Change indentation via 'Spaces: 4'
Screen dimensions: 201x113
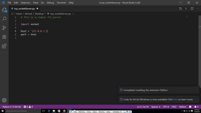[156, 107]
